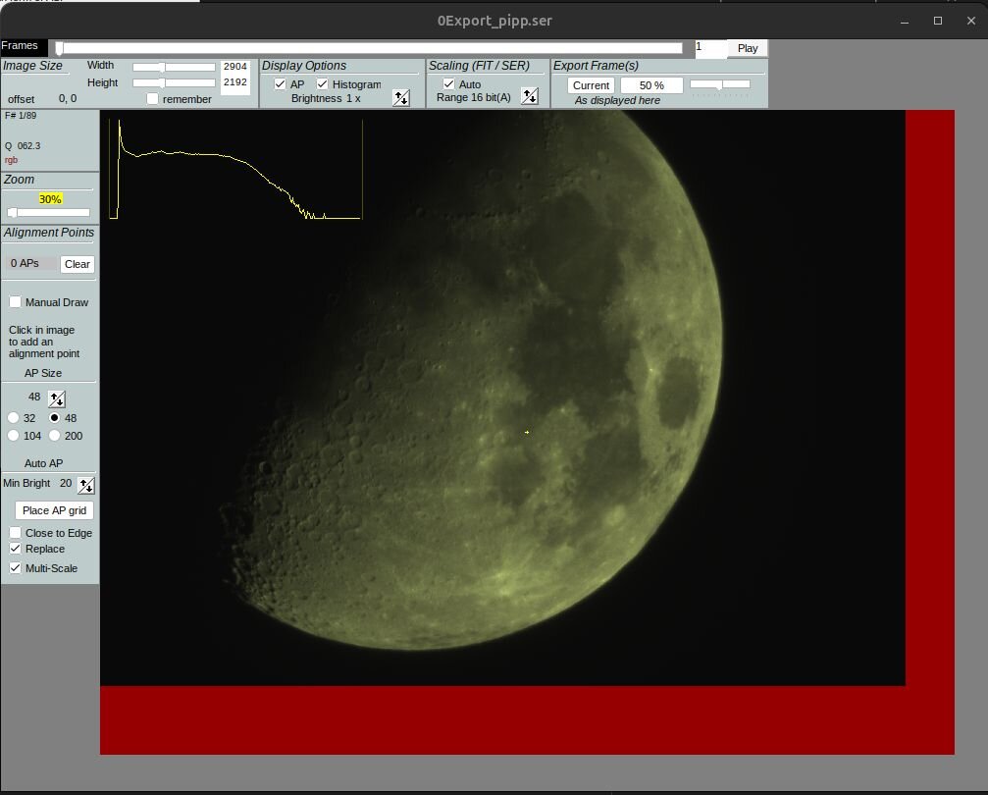Click the histogram overlay on image
This screenshot has height=795, width=988.
coord(235,169)
